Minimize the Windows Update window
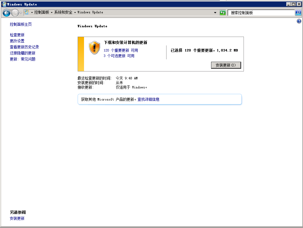 [x=288, y=4]
